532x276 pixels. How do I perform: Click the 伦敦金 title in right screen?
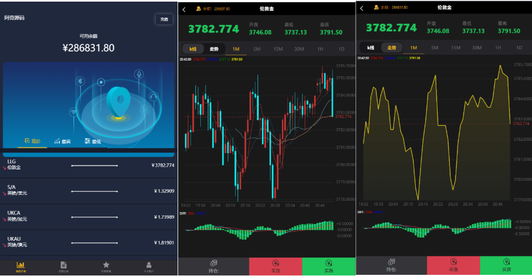pyautogui.click(x=444, y=7)
